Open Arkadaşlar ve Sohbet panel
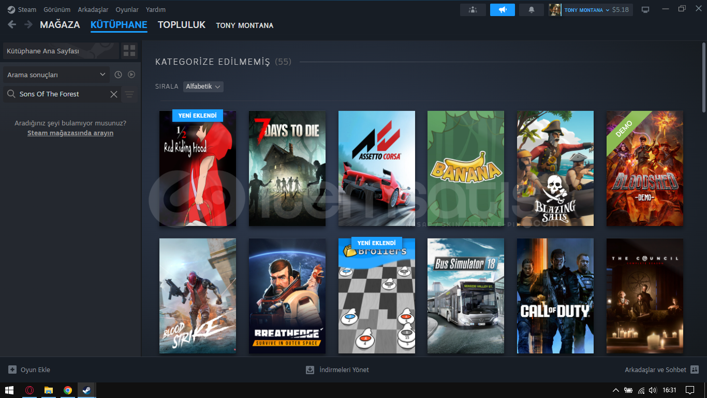 [x=662, y=369]
